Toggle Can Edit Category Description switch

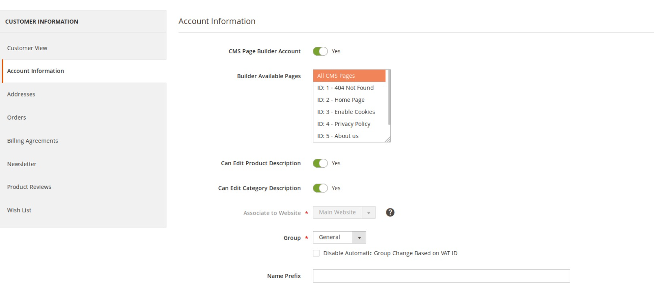click(x=320, y=188)
